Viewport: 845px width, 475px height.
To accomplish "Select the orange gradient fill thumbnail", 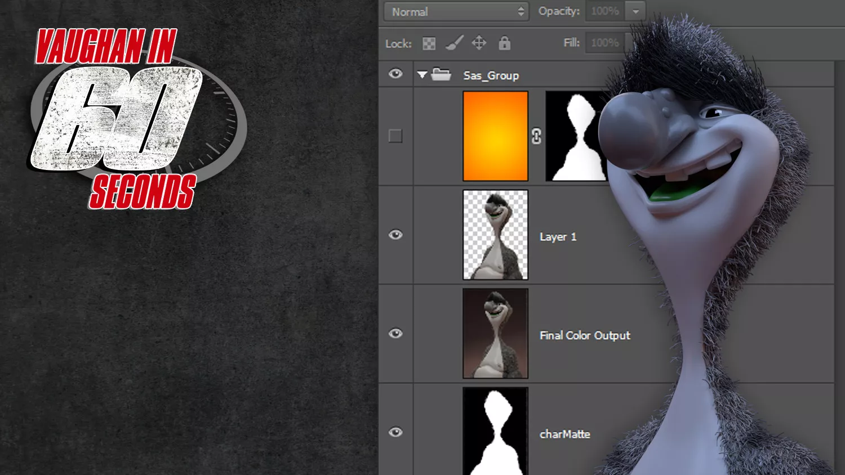I will [x=495, y=136].
